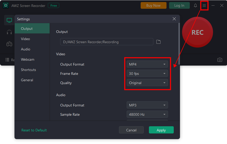The height and width of the screenshot is (144, 227).
Task: Close the Settings dialog
Action: coord(174,19)
